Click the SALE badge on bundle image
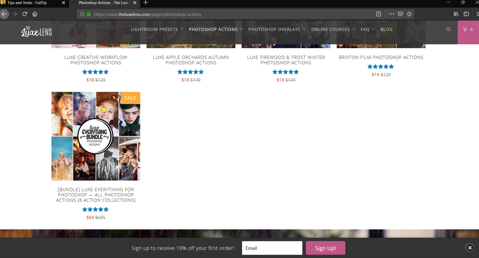 [130, 98]
